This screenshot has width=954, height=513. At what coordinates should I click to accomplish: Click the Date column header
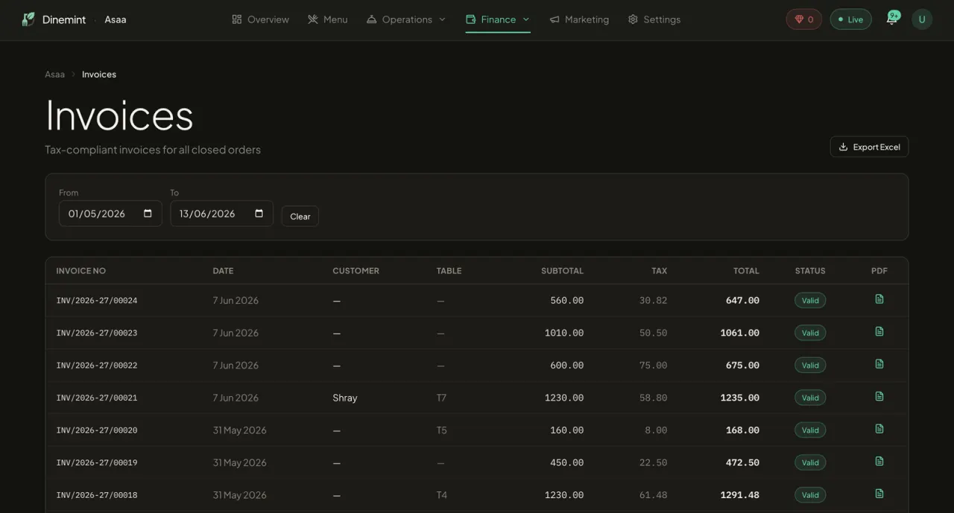tap(223, 271)
